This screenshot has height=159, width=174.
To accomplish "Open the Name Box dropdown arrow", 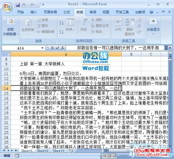I will 42,48.
